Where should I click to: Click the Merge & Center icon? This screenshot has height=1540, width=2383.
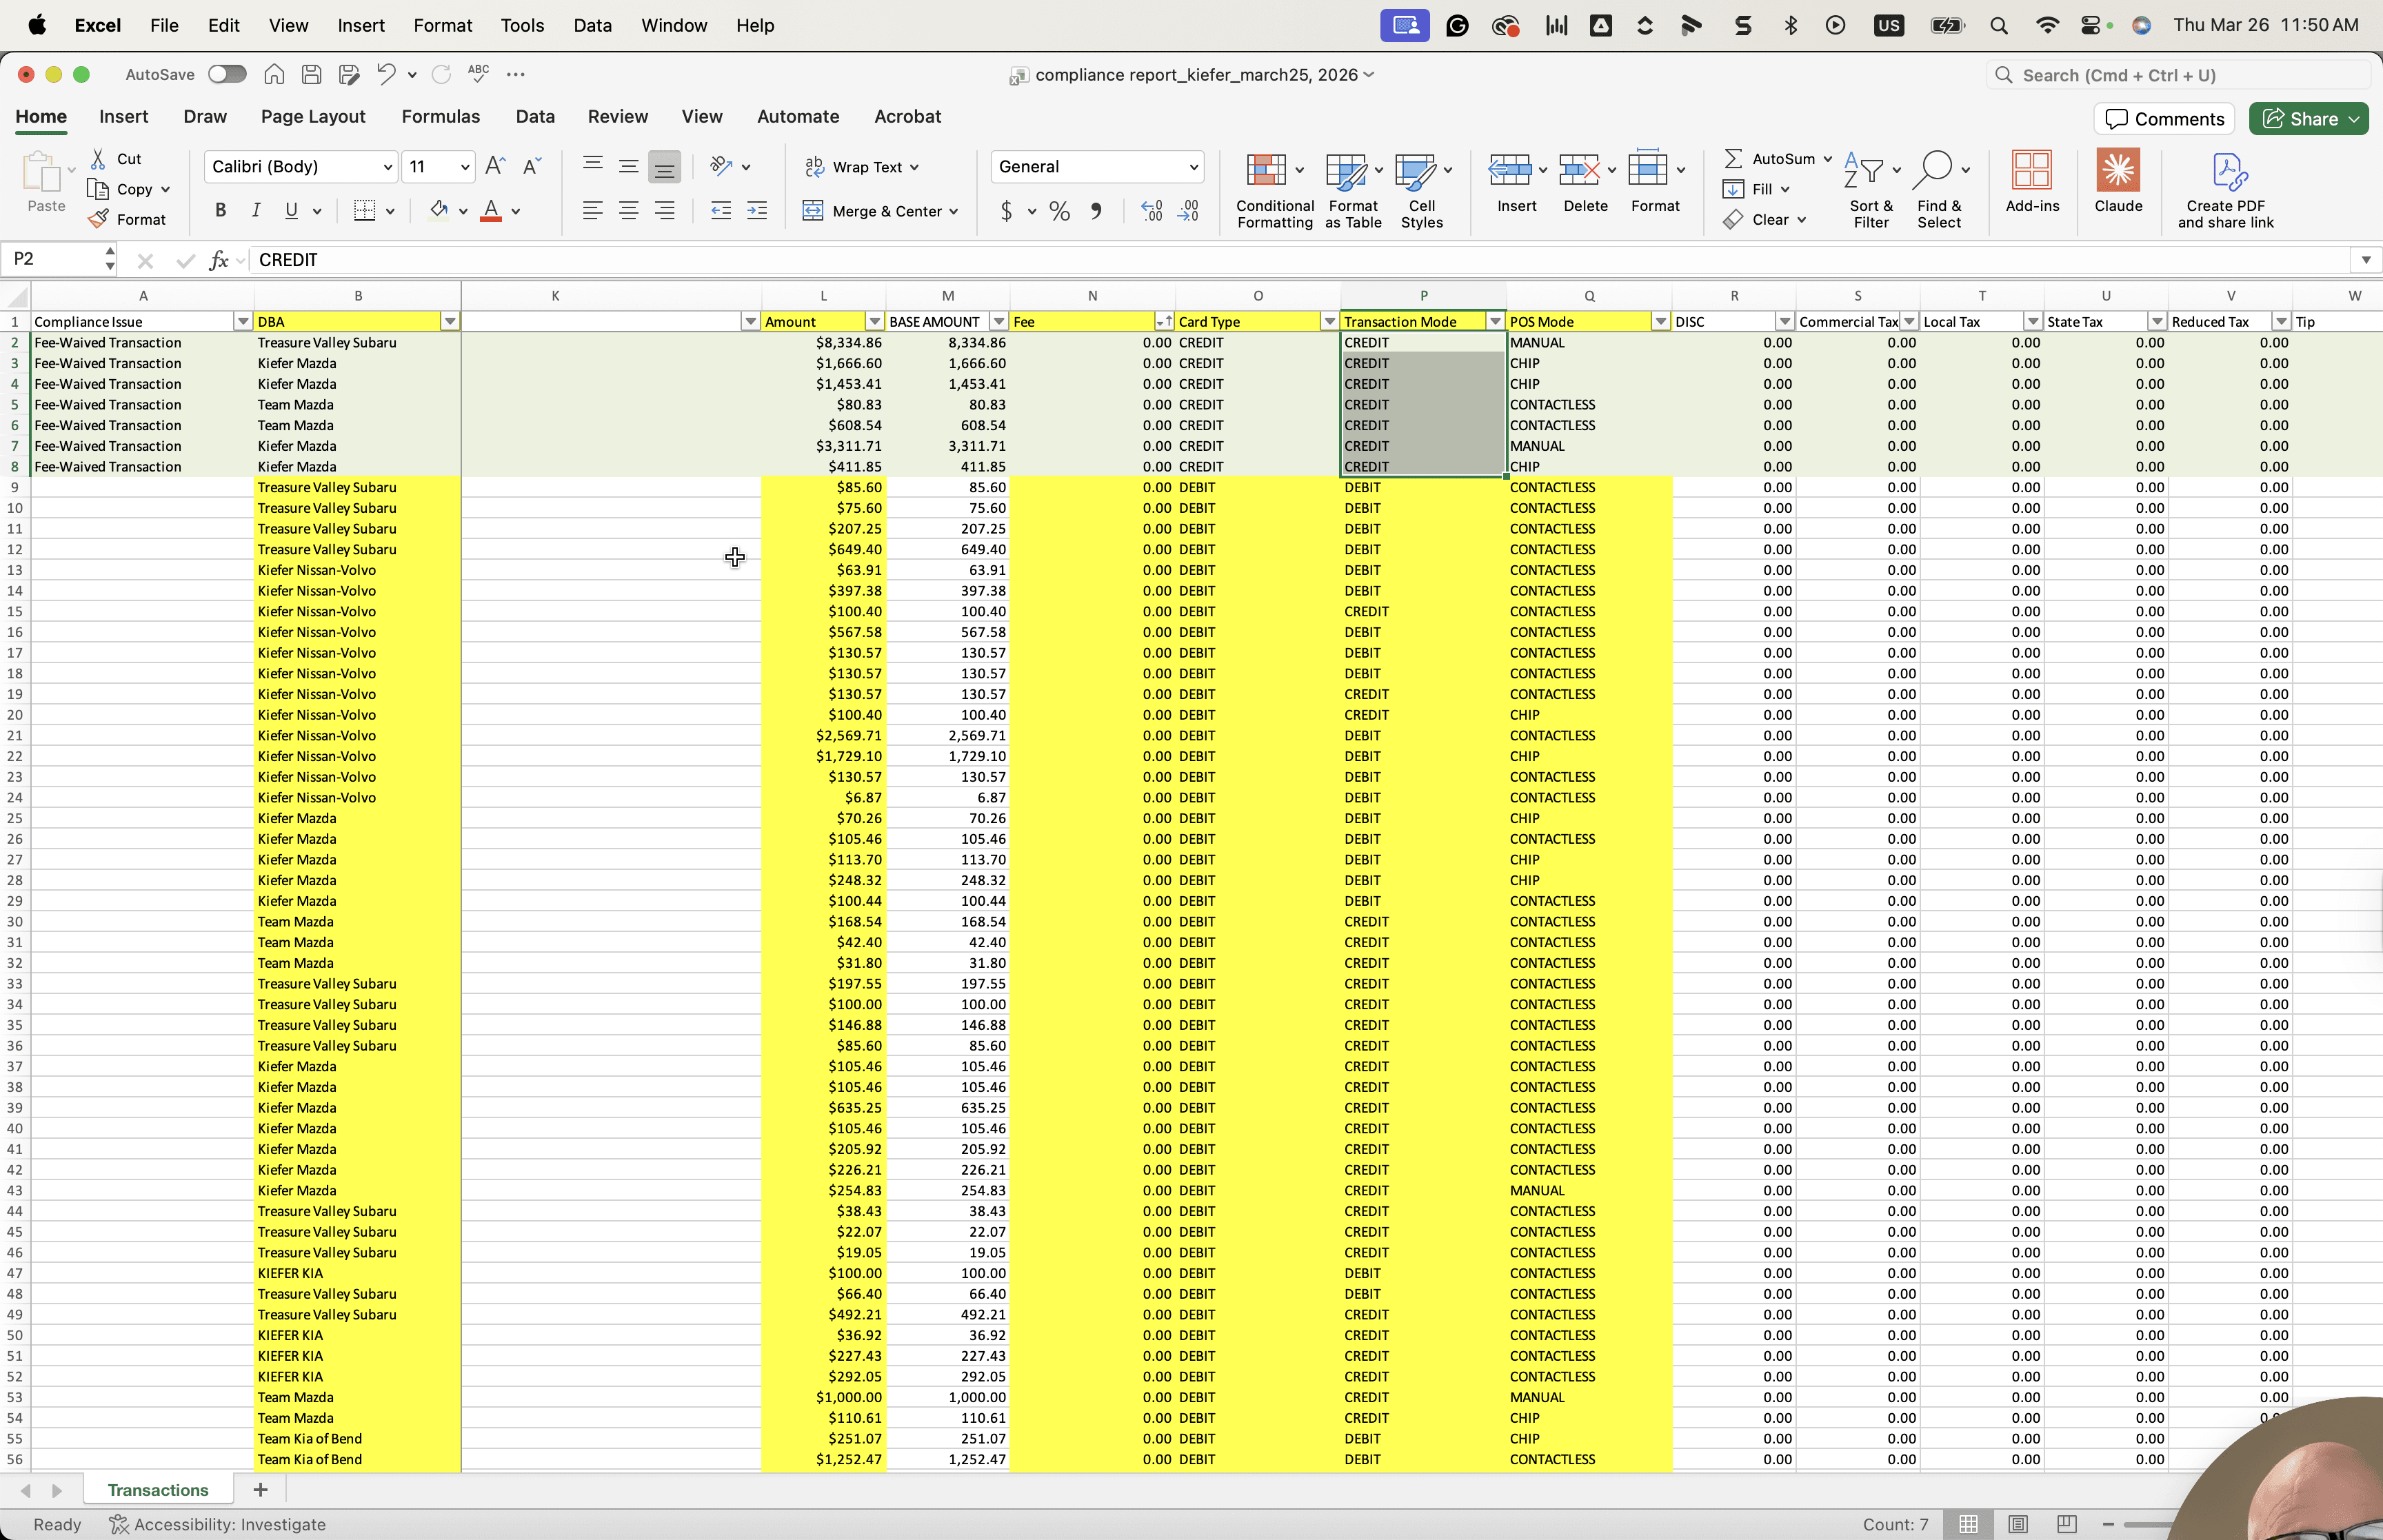[813, 211]
